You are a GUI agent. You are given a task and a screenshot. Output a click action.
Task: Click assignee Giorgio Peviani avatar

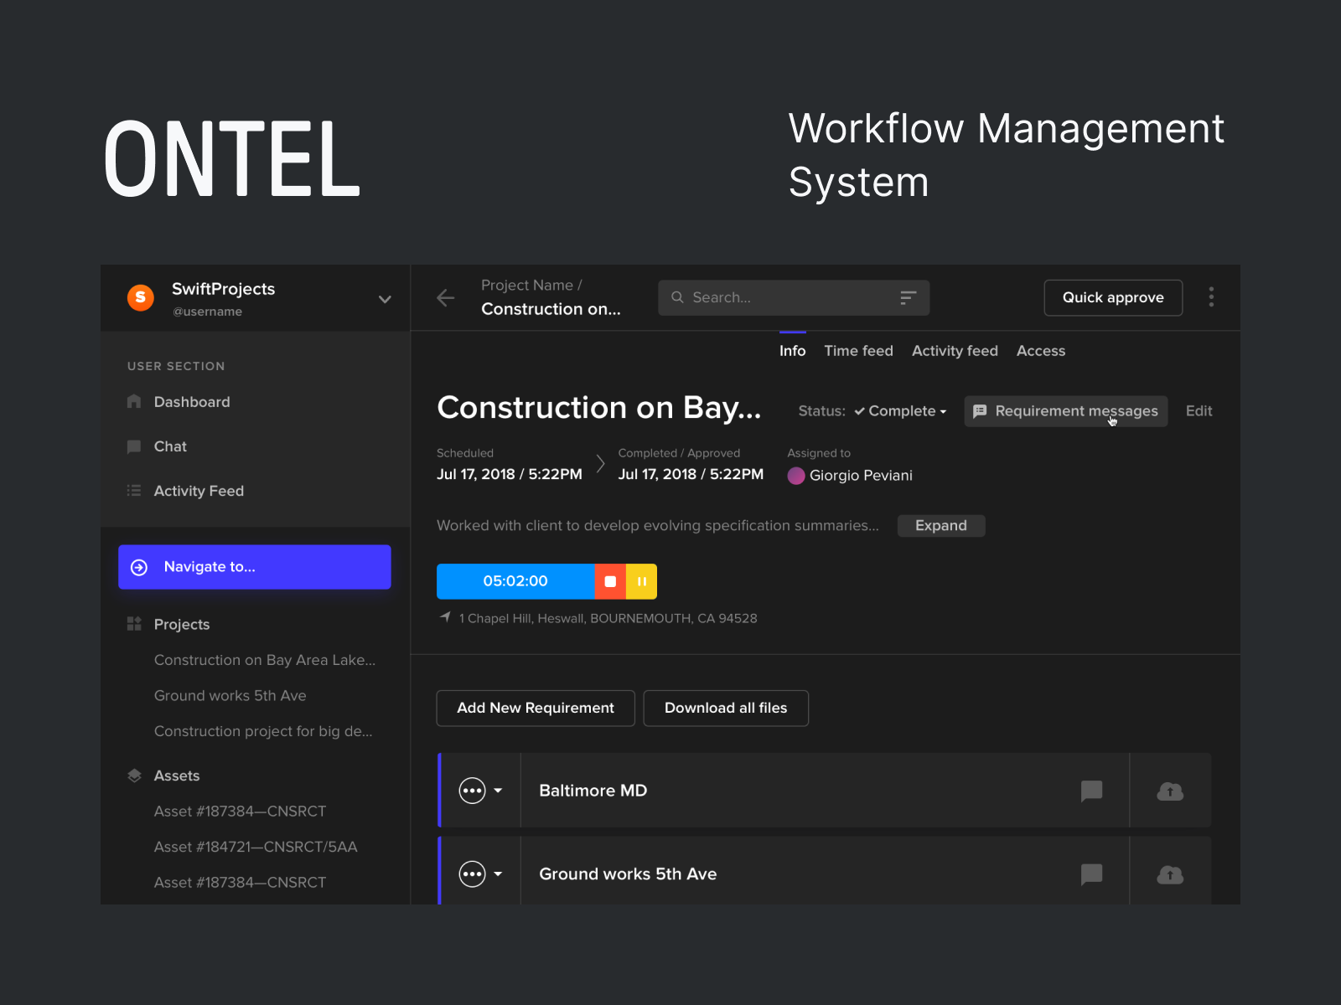point(796,476)
